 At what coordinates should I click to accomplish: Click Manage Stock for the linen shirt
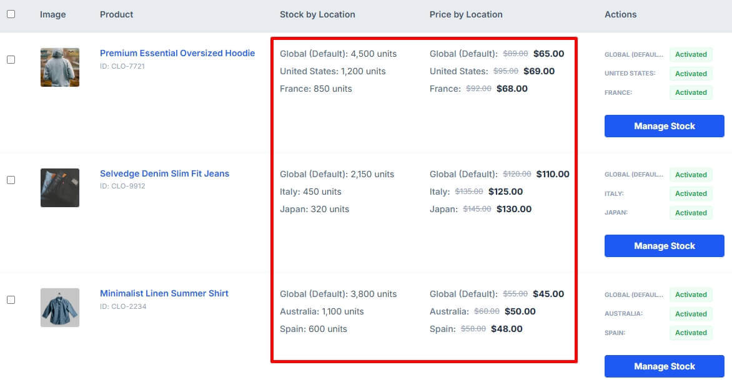pos(664,366)
